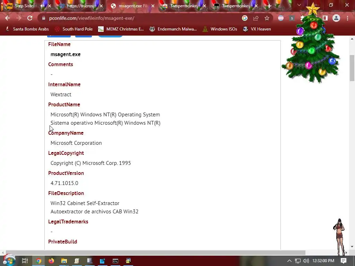
Task: Go back with the browser back arrow
Action: pos(8,18)
